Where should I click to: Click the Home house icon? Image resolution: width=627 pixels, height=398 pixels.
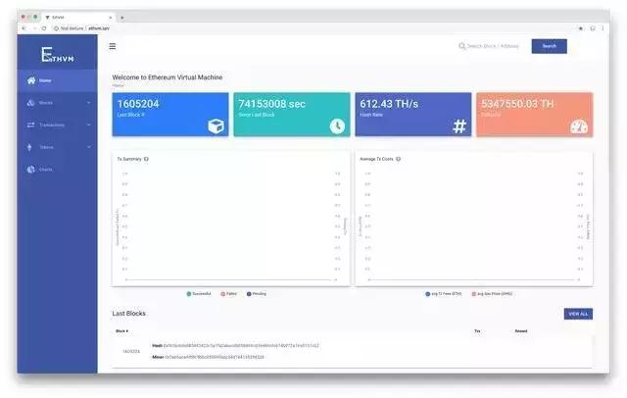point(30,80)
